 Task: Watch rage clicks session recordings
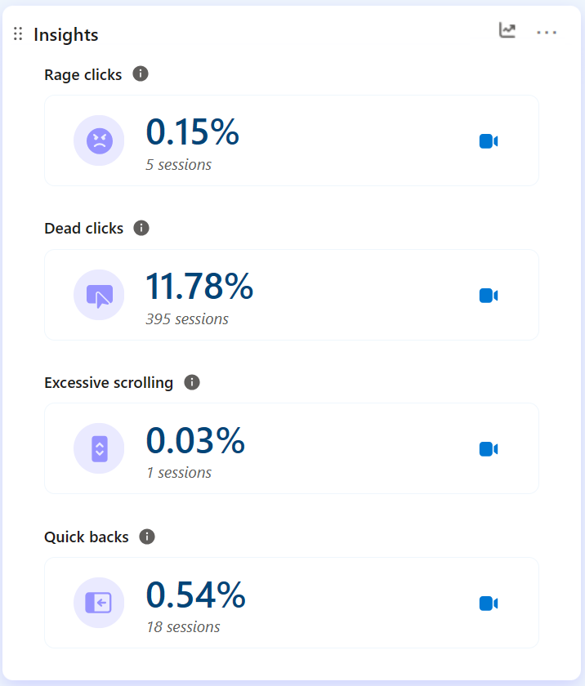489,141
